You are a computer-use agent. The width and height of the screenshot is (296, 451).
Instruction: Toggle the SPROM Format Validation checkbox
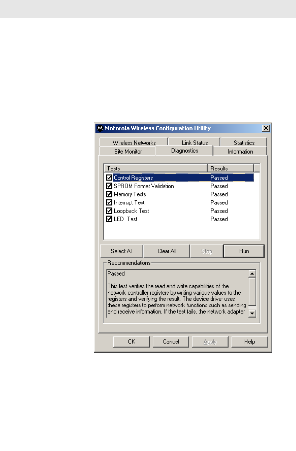pyautogui.click(x=109, y=186)
